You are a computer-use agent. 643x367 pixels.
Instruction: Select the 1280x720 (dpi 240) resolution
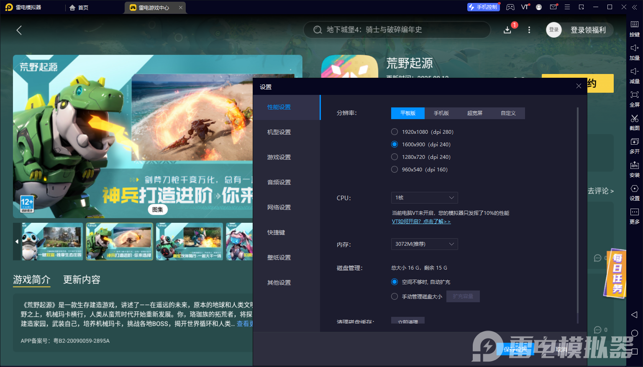pos(395,157)
